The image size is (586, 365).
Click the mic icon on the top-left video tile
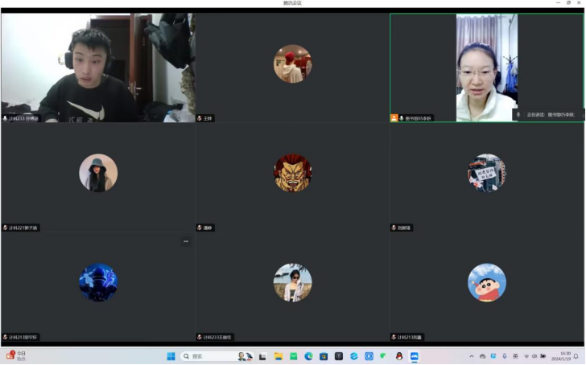[5, 118]
